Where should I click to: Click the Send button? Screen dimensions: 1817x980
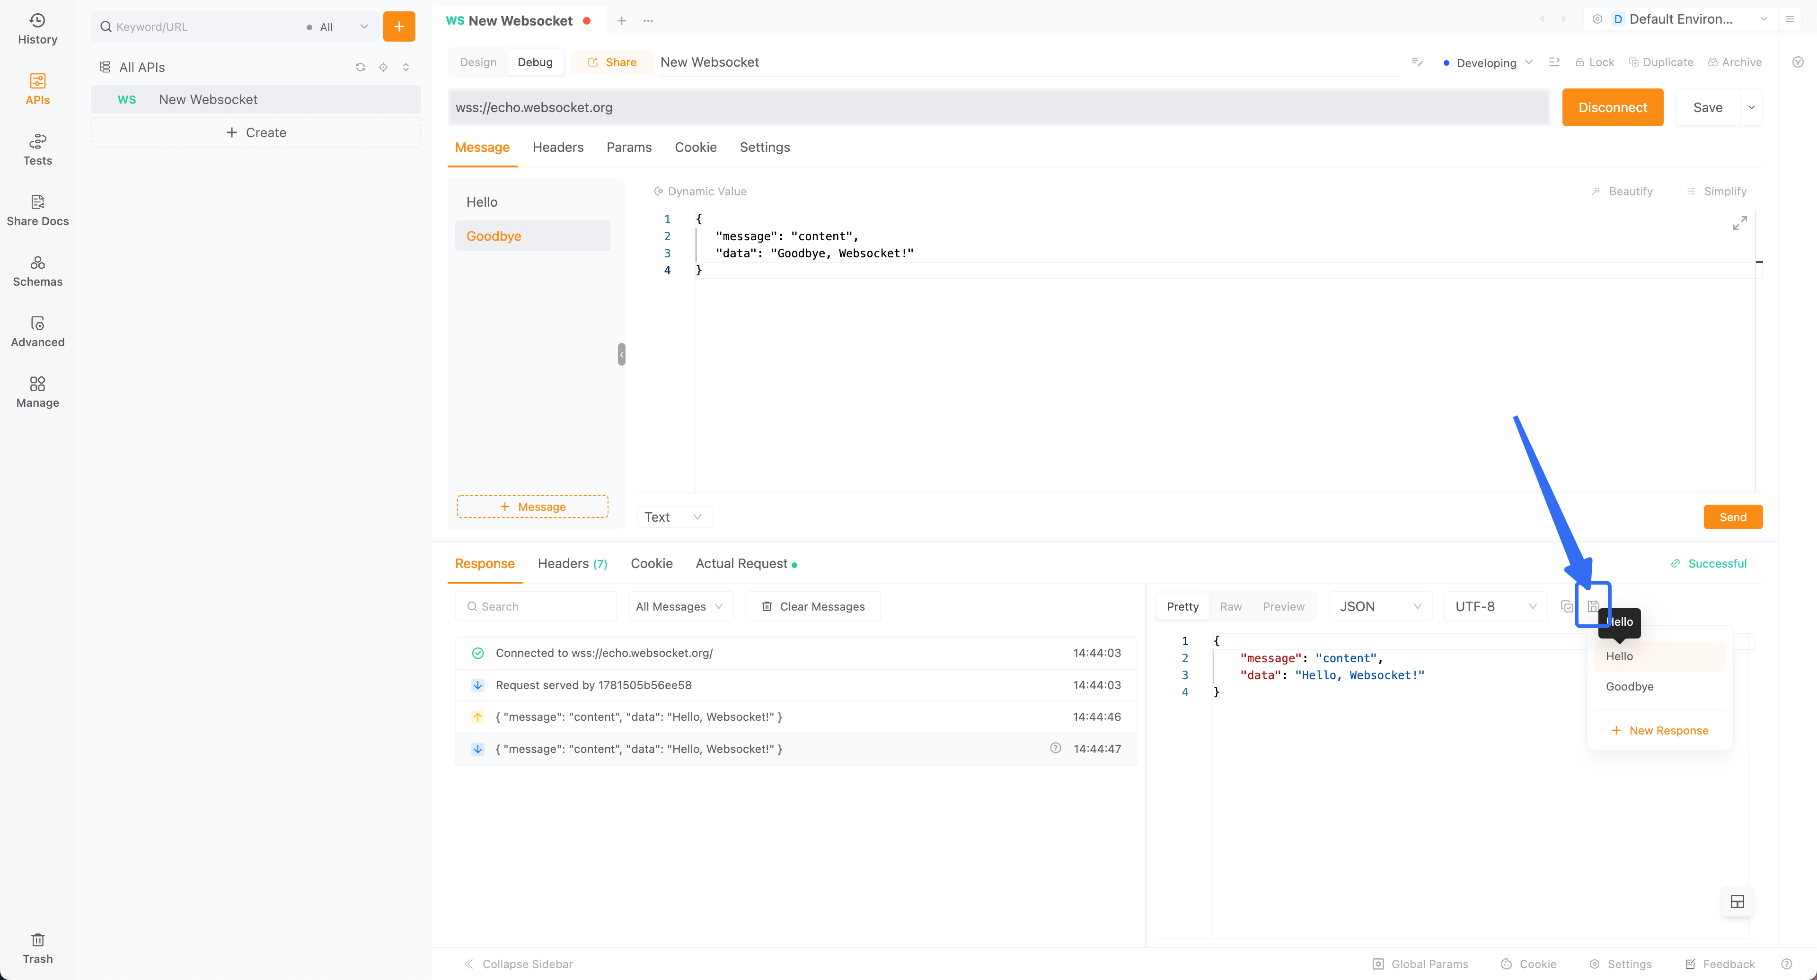pos(1732,517)
